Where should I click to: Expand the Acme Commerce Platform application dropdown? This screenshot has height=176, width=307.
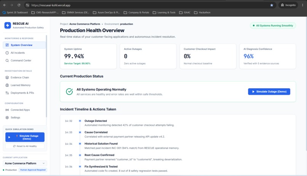pyautogui.click(x=25, y=163)
